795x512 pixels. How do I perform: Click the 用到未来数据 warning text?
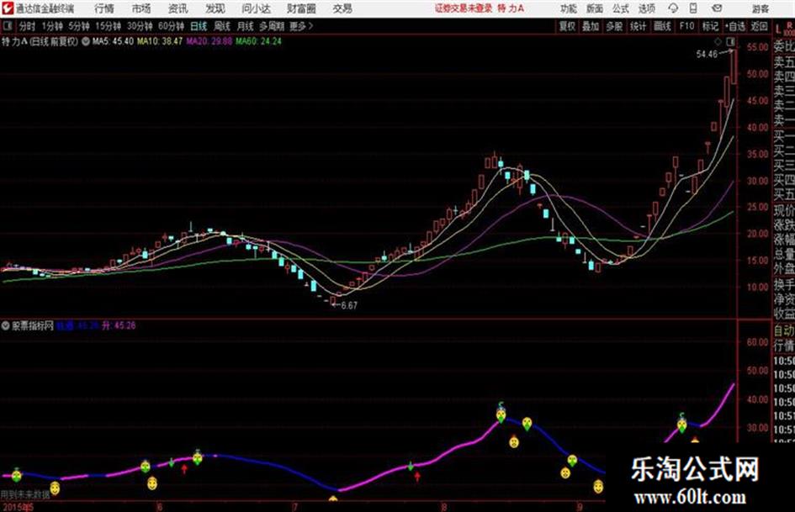[x=25, y=494]
